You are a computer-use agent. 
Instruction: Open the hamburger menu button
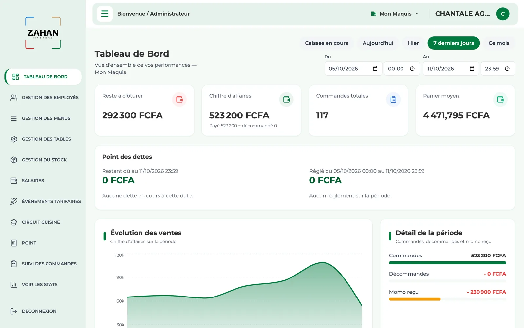(105, 14)
